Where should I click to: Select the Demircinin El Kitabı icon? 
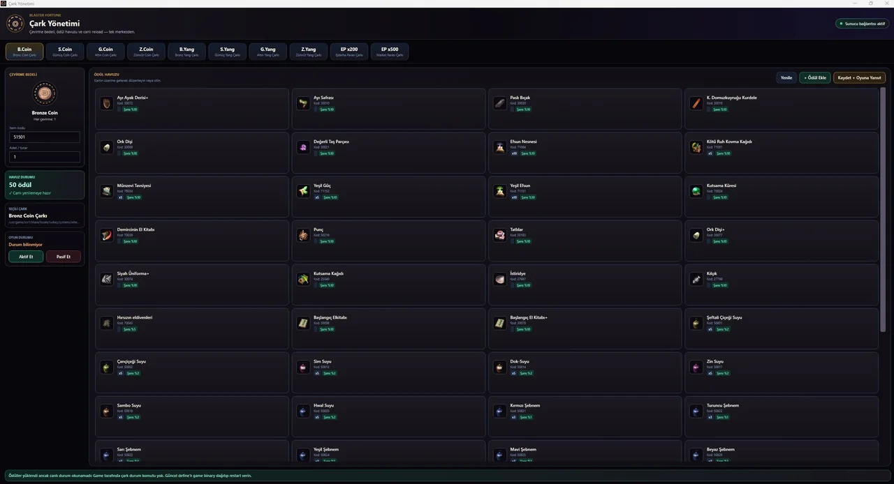click(x=106, y=235)
